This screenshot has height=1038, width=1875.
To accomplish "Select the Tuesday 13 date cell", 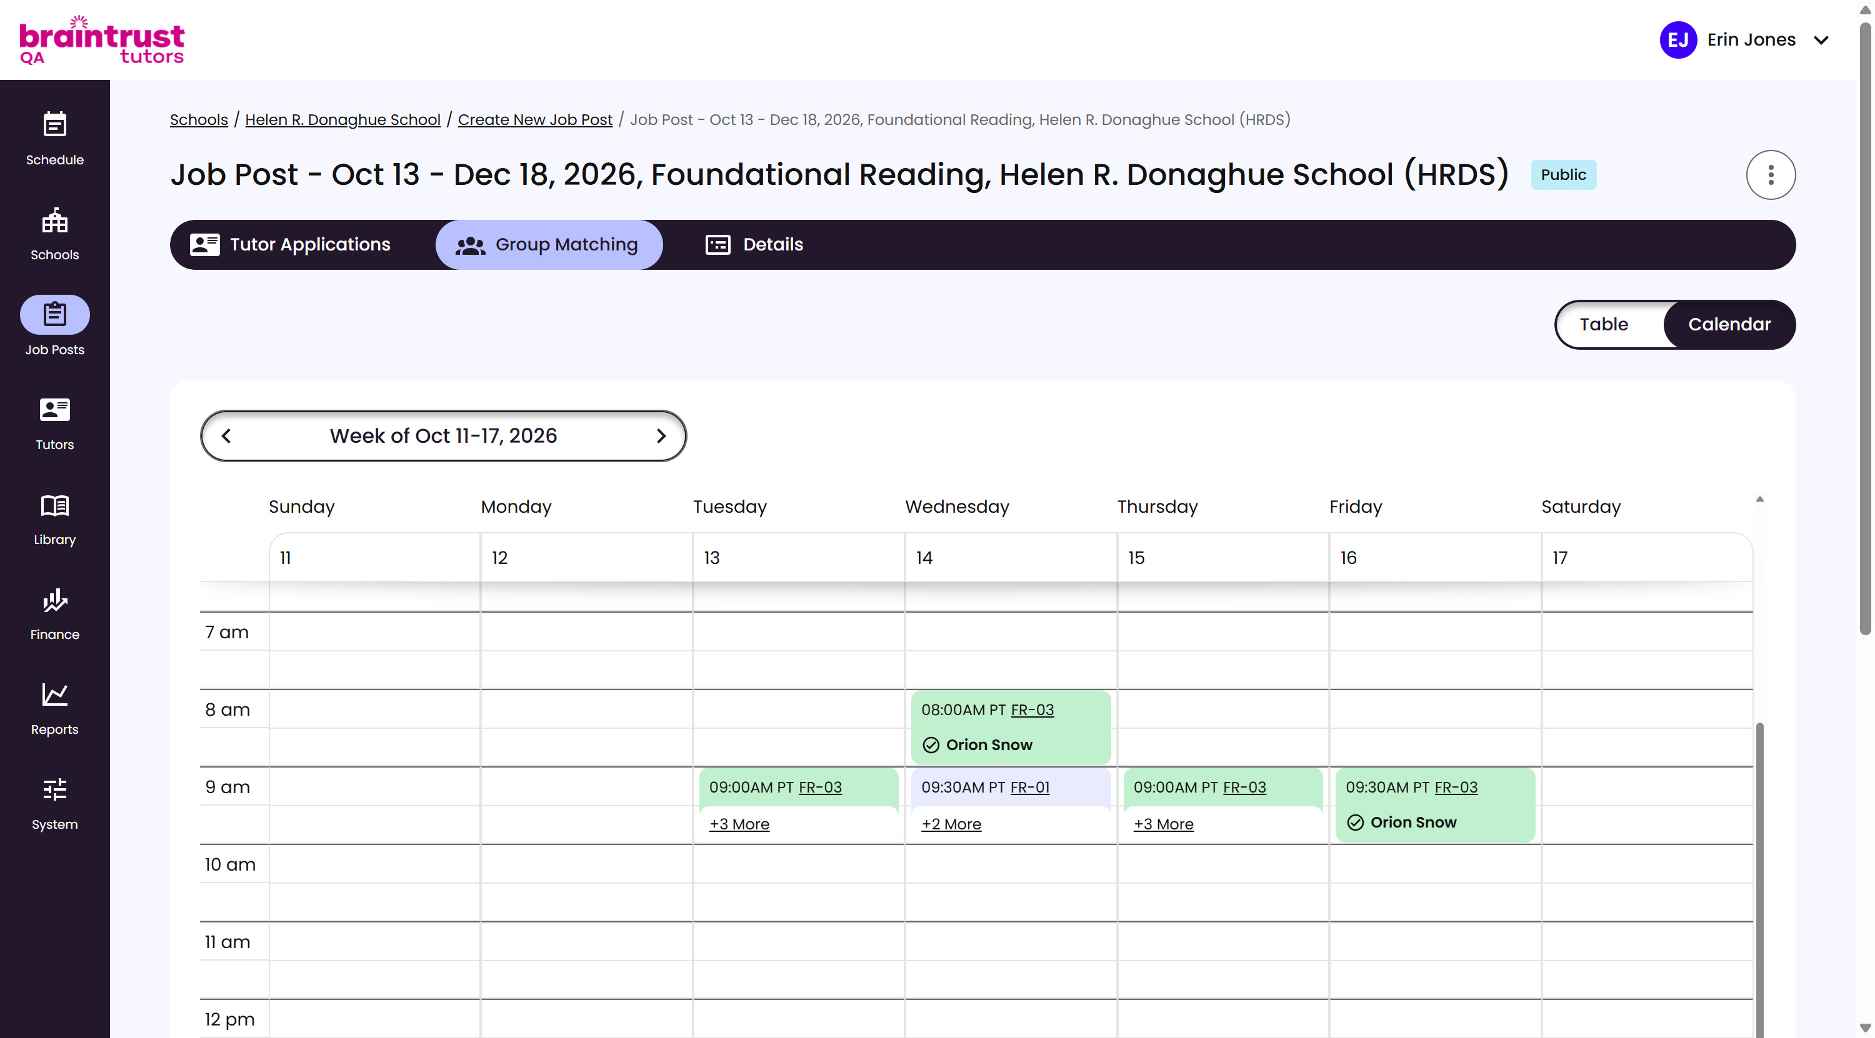I will coord(799,558).
